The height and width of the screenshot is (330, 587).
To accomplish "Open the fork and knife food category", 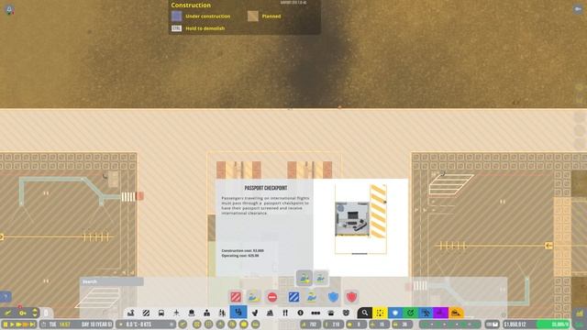I will tap(285, 313).
